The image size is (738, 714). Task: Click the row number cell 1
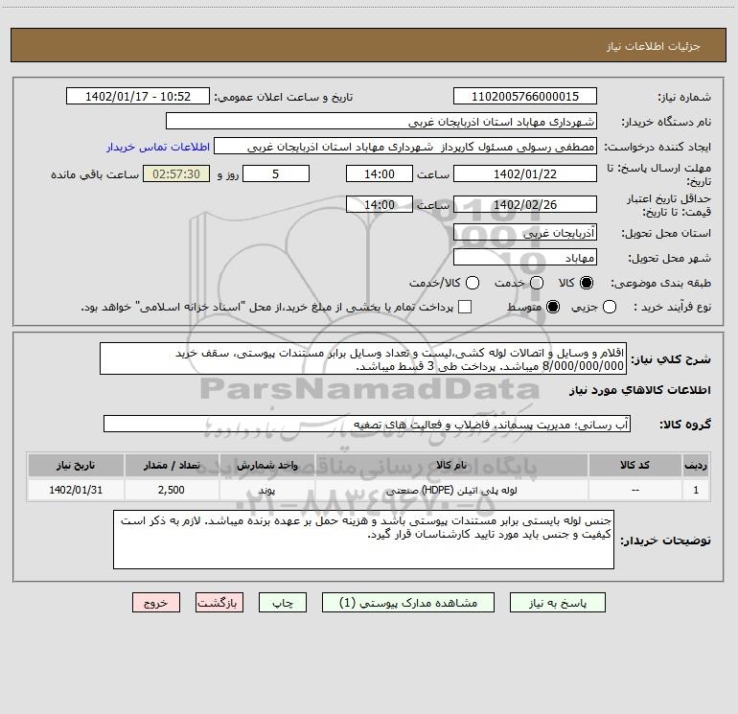click(696, 490)
